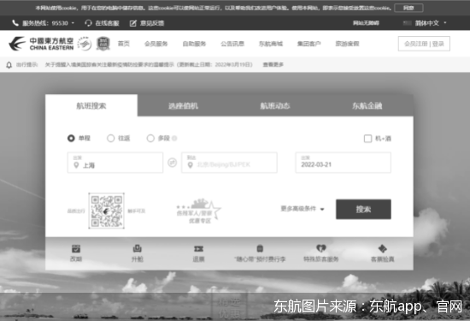Screen dimensions: 470x321
Task: Swap departure and arrival cities icon
Action: pos(172,163)
